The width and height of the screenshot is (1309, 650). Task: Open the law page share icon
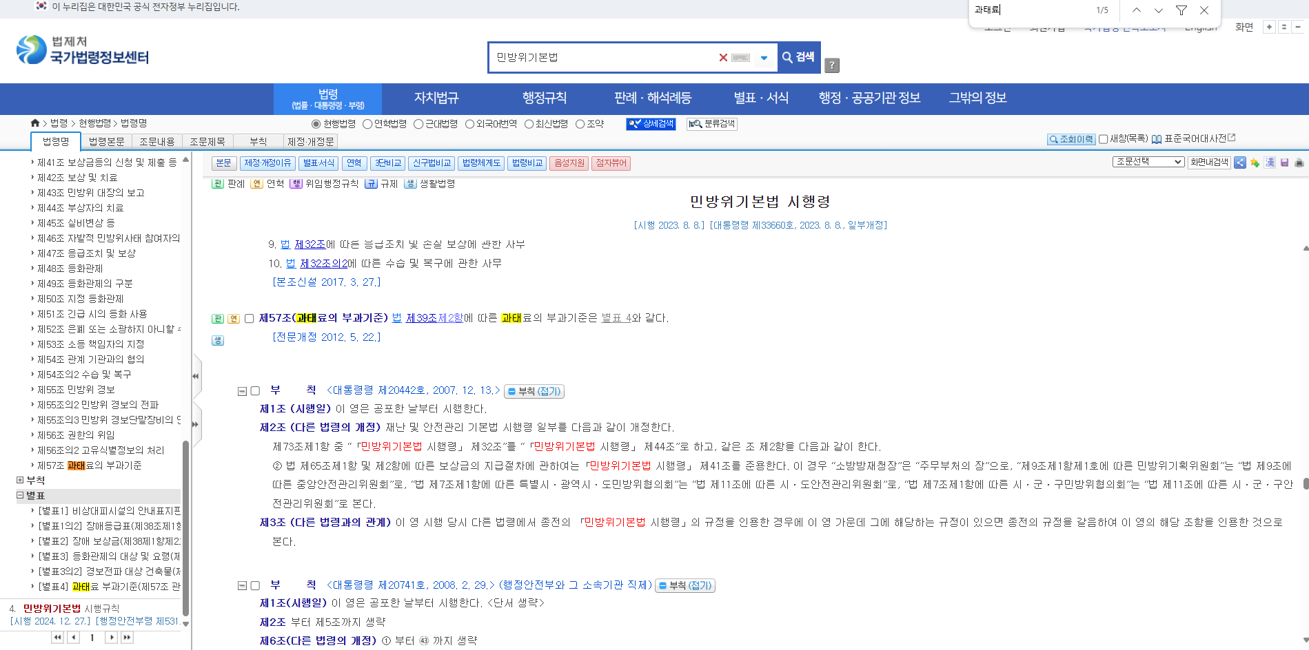click(1240, 163)
